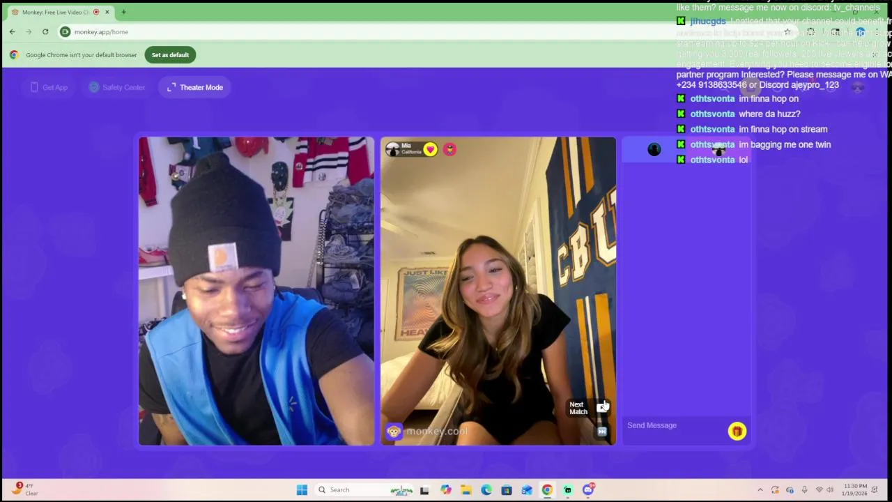This screenshot has width=892, height=502.
Task: Open Microsoft Edge from the taskbar
Action: [486, 489]
